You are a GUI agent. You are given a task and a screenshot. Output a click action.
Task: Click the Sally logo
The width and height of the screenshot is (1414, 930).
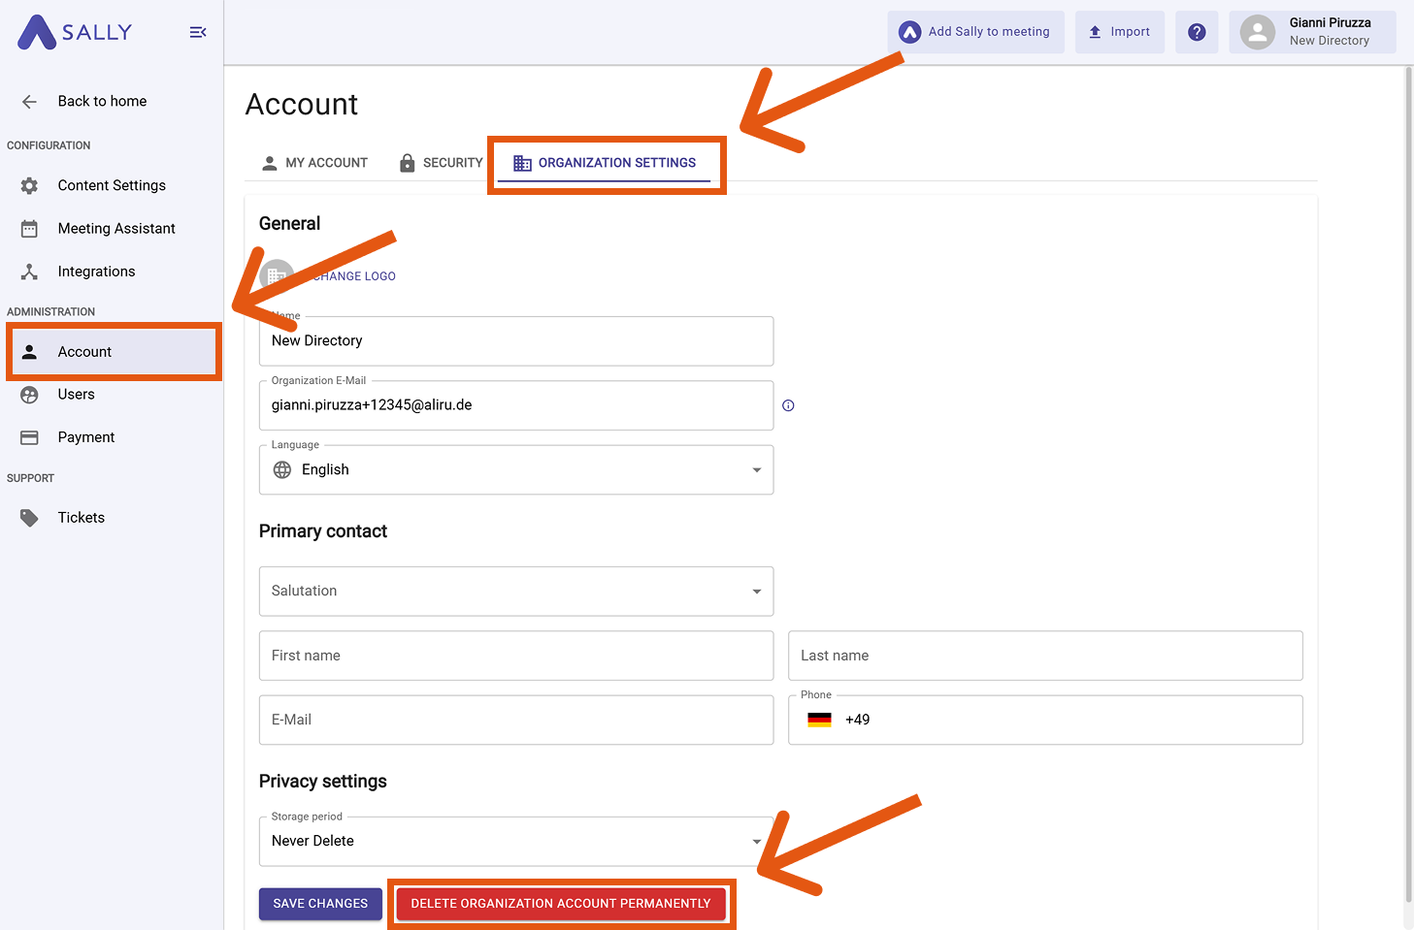75,32
